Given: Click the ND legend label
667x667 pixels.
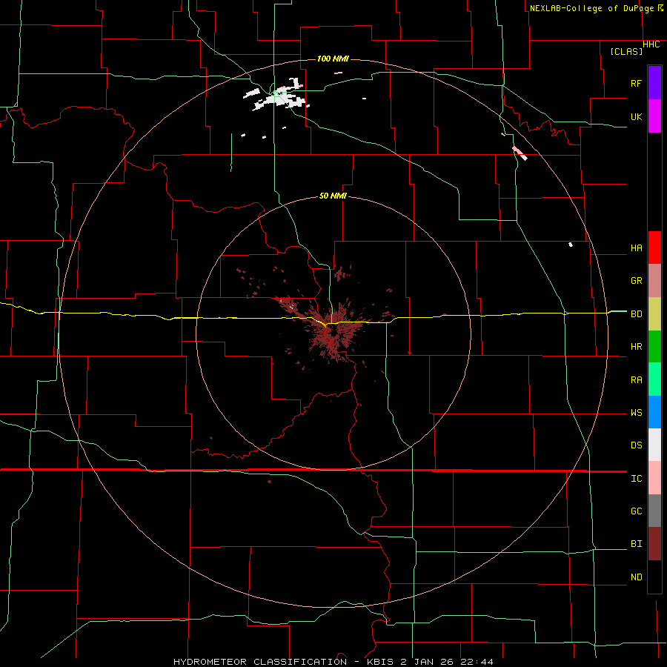Looking at the screenshot, I should 636,577.
